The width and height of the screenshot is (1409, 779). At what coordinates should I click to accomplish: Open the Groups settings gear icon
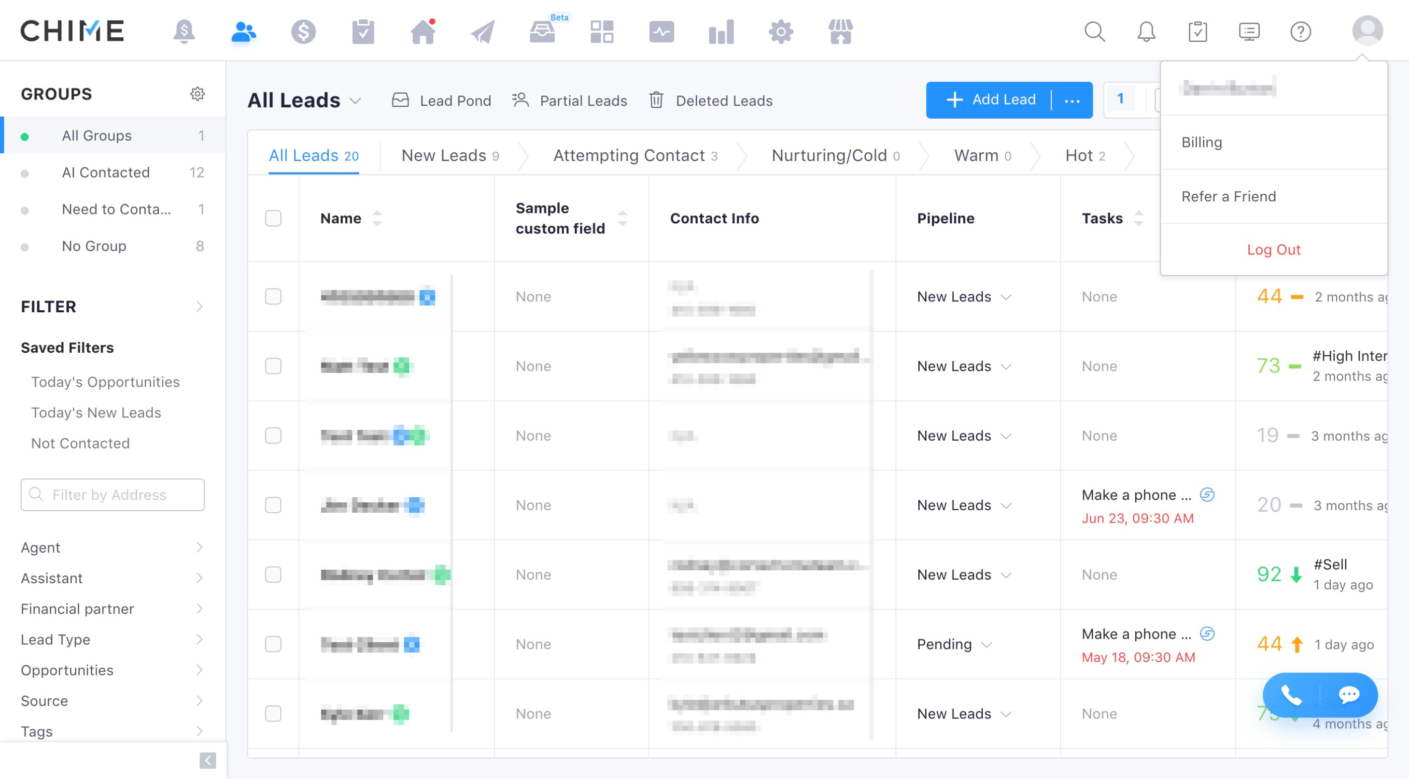tap(198, 94)
